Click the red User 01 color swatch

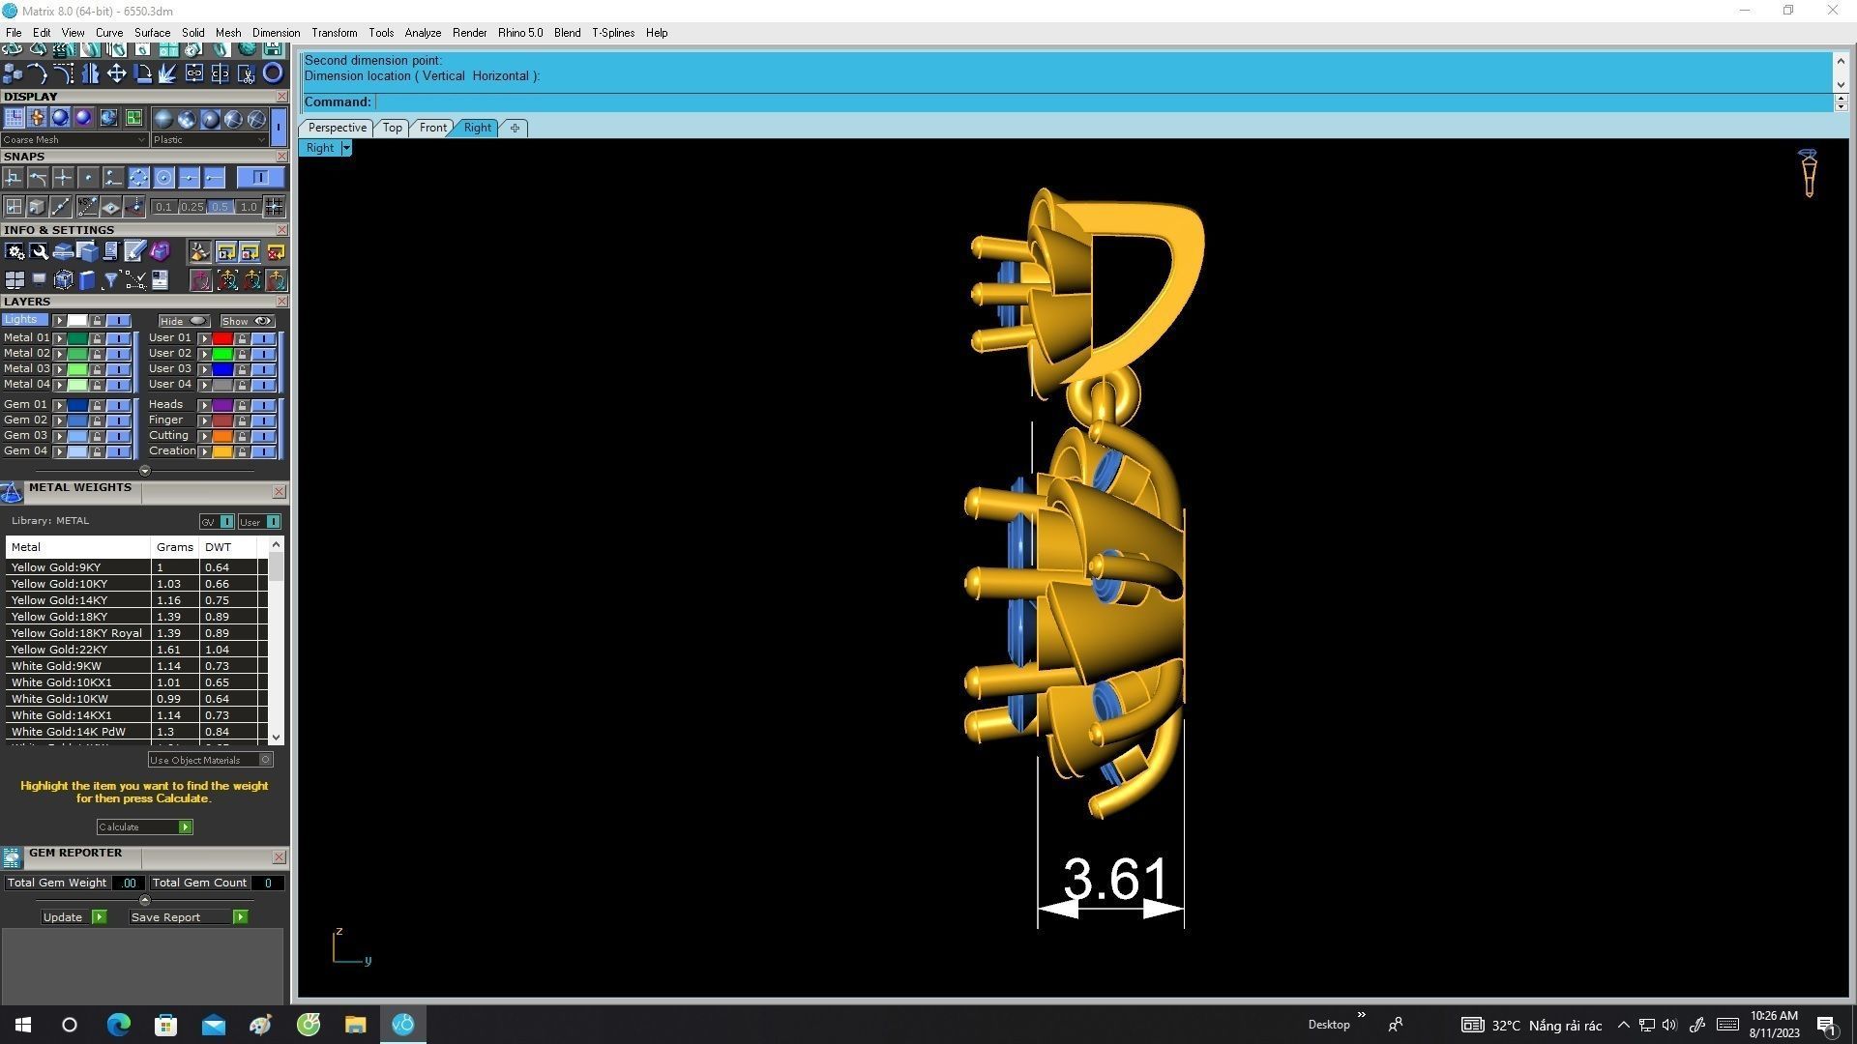point(222,338)
